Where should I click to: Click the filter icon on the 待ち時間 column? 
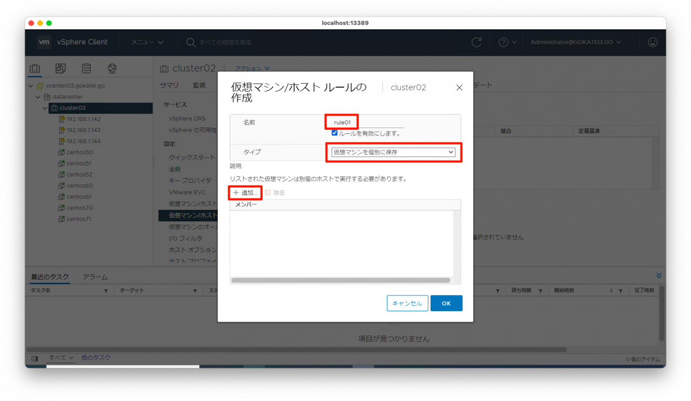pos(541,290)
